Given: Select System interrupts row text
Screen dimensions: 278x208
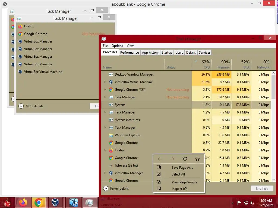Looking at the screenshot, I should tap(127, 120).
